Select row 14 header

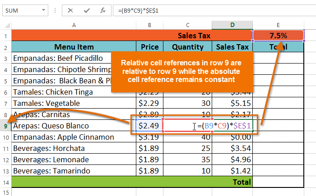[6, 182]
